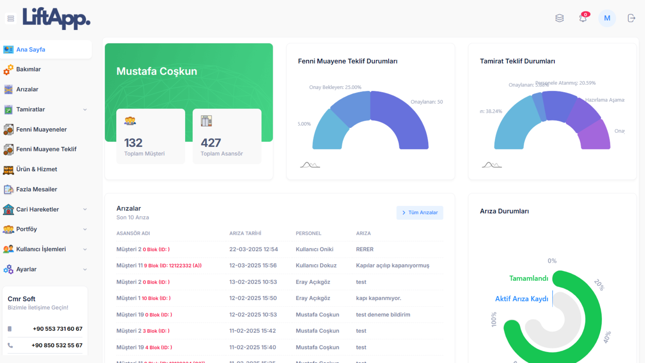Viewport: 645px width, 363px height.
Task: Click the layers stack icon in header
Action: click(559, 18)
